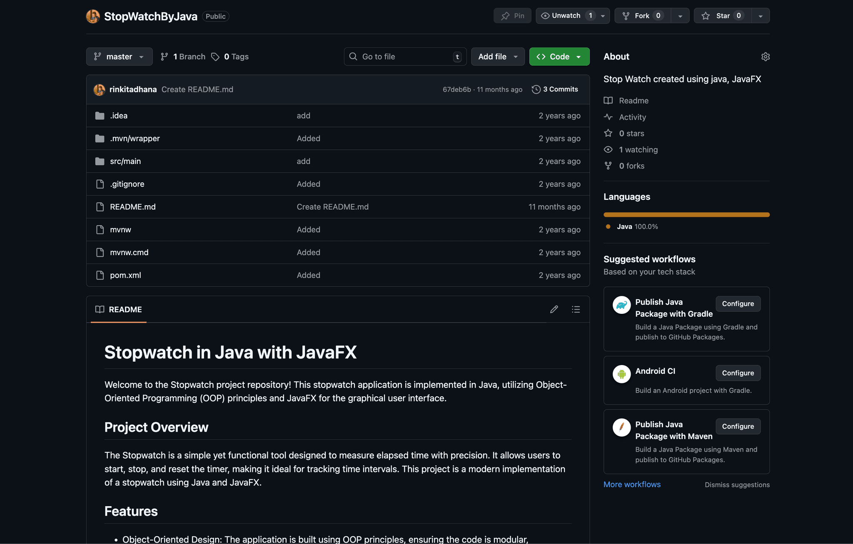Screen dimensions: 853x544
Task: Click the More workflows link
Action: click(x=632, y=484)
